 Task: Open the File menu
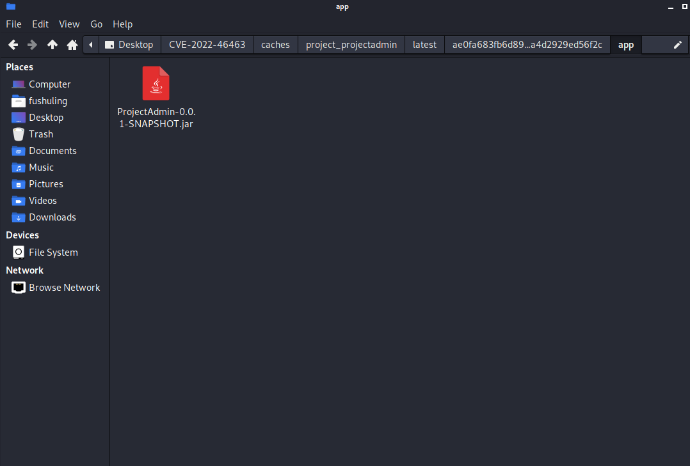[13, 24]
